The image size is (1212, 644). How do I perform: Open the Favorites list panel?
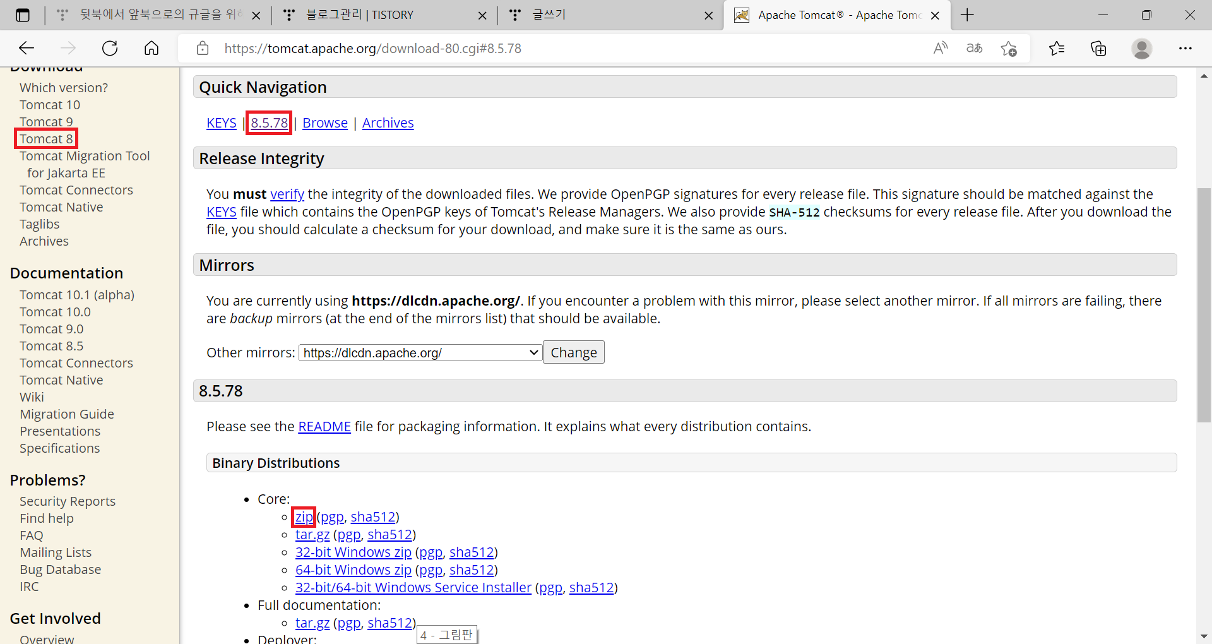(1056, 48)
